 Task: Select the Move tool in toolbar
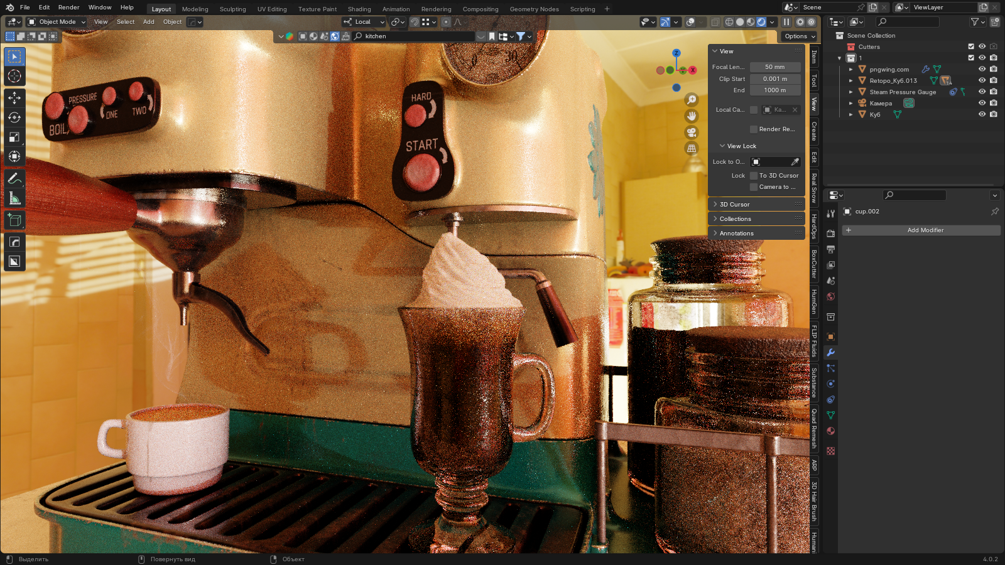click(14, 98)
